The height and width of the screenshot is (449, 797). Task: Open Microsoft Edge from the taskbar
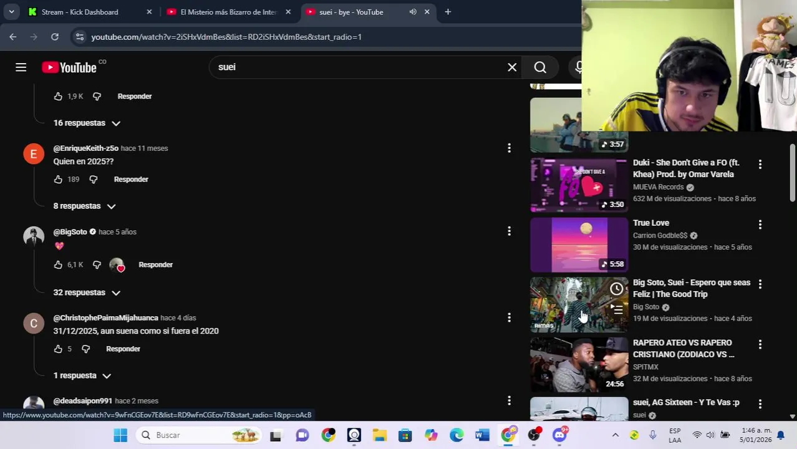[456, 435]
